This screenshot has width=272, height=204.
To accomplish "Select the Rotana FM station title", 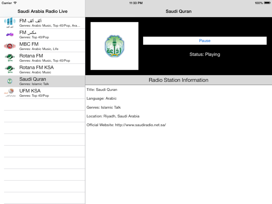I will (x=31, y=56).
